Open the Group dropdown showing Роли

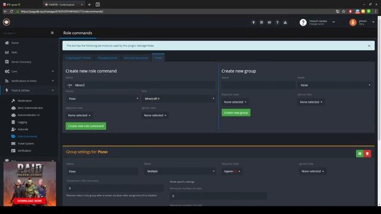[x=102, y=99]
